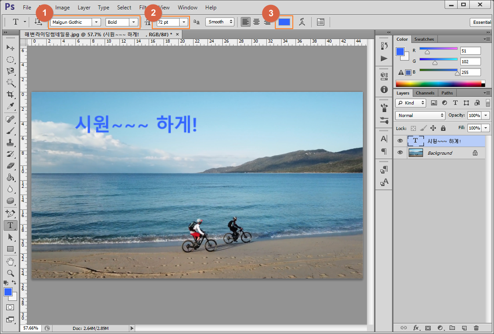Pick the Magic Wand tool

pyautogui.click(x=10, y=82)
